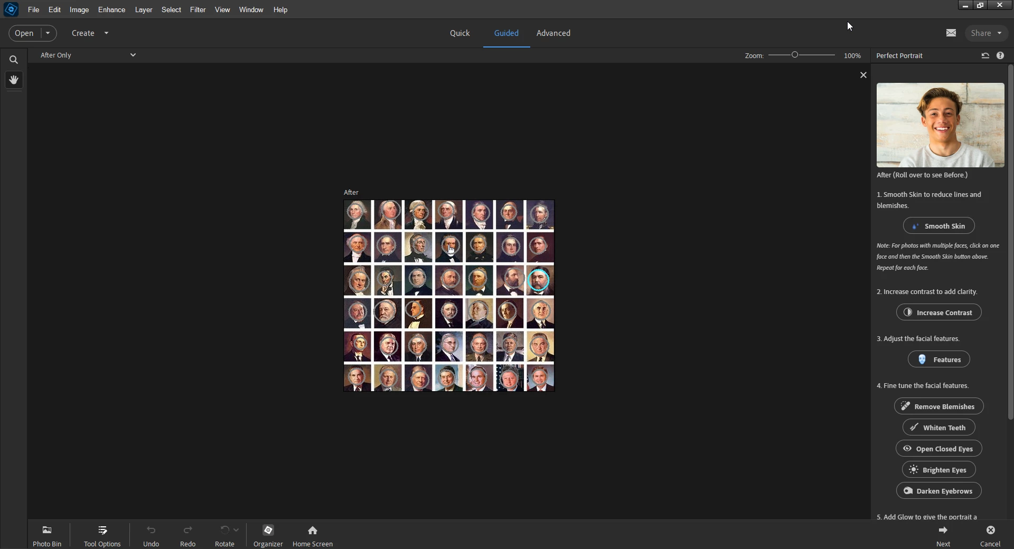This screenshot has width=1014, height=549.
Task: Open the Window menu
Action: tap(251, 10)
